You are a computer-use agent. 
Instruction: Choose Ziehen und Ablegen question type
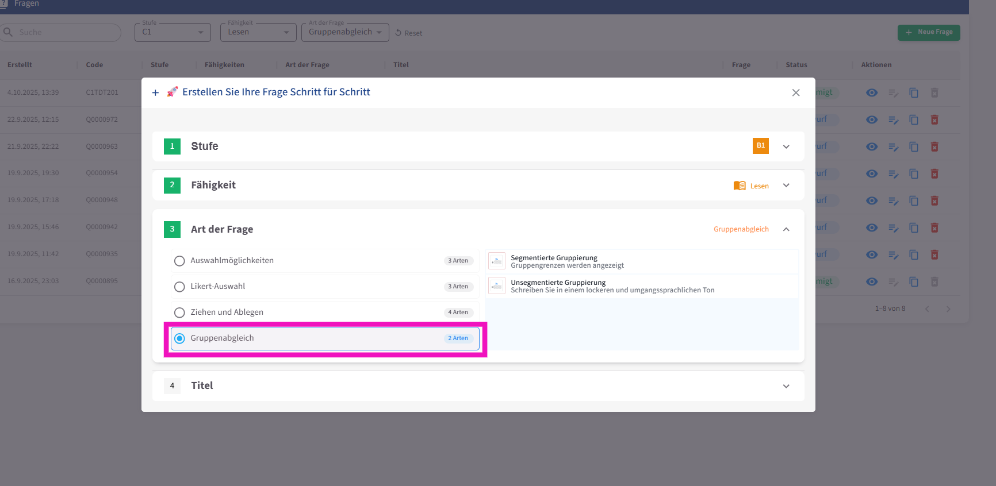(179, 313)
